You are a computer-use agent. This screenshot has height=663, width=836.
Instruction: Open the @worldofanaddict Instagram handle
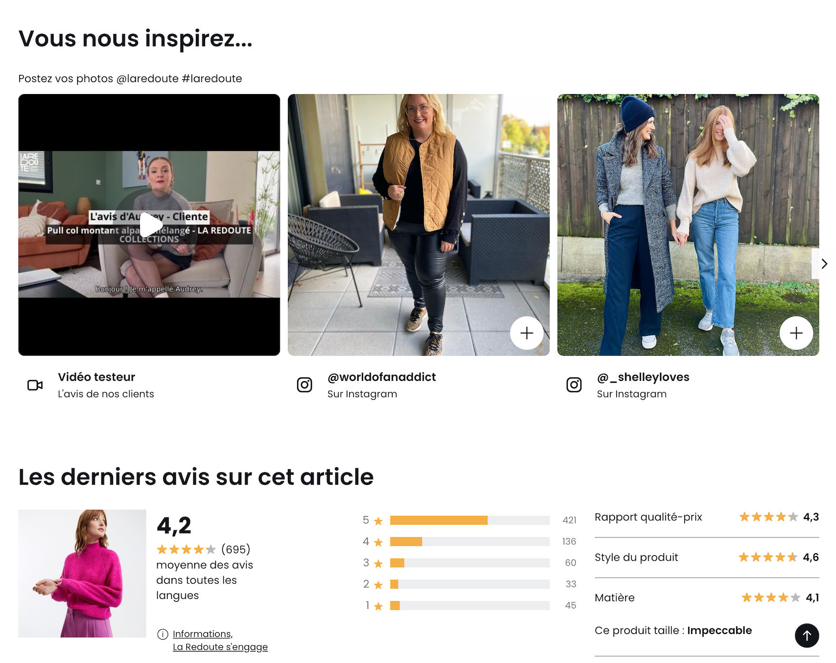[381, 377]
